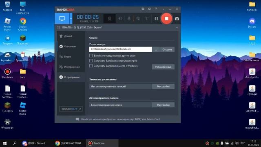Screen dimensions: 261x147
Task: Toggle the microphone icon in Bandicam toolbar
Action: click(129, 18)
